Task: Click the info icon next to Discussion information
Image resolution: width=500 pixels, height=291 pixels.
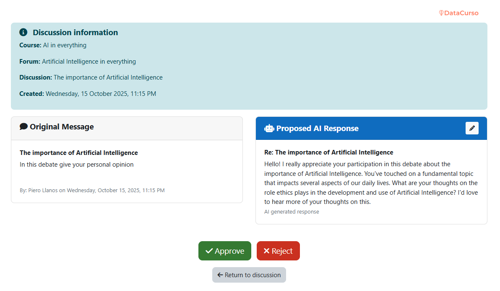Action: click(x=23, y=32)
